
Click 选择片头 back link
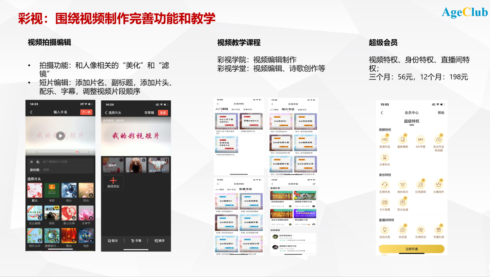pyautogui.click(x=113, y=113)
